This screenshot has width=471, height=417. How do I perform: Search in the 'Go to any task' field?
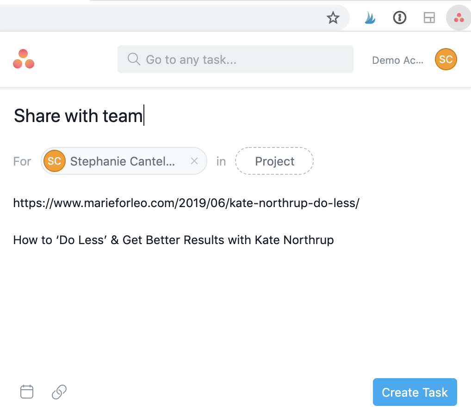[x=235, y=59]
